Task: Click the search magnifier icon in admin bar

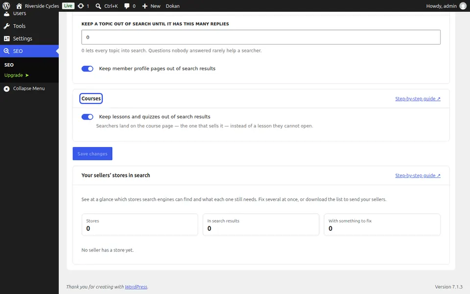Action: tap(98, 6)
